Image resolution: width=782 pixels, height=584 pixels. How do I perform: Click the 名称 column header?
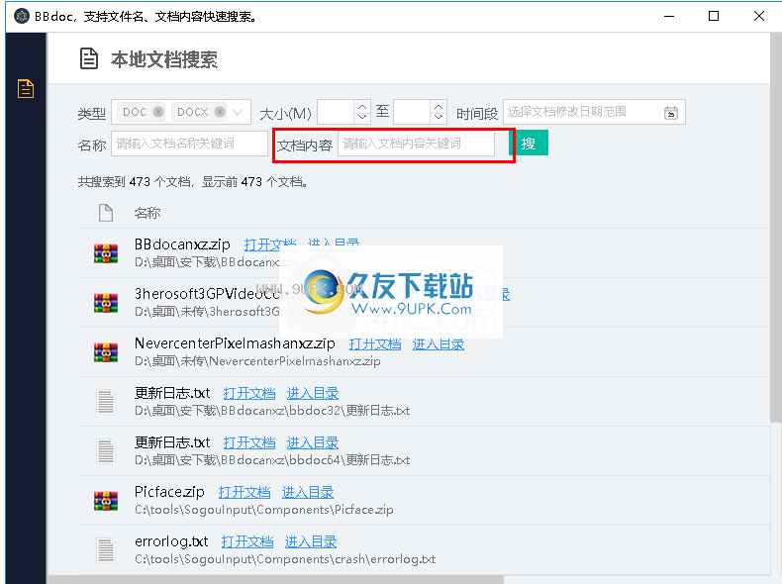(147, 213)
